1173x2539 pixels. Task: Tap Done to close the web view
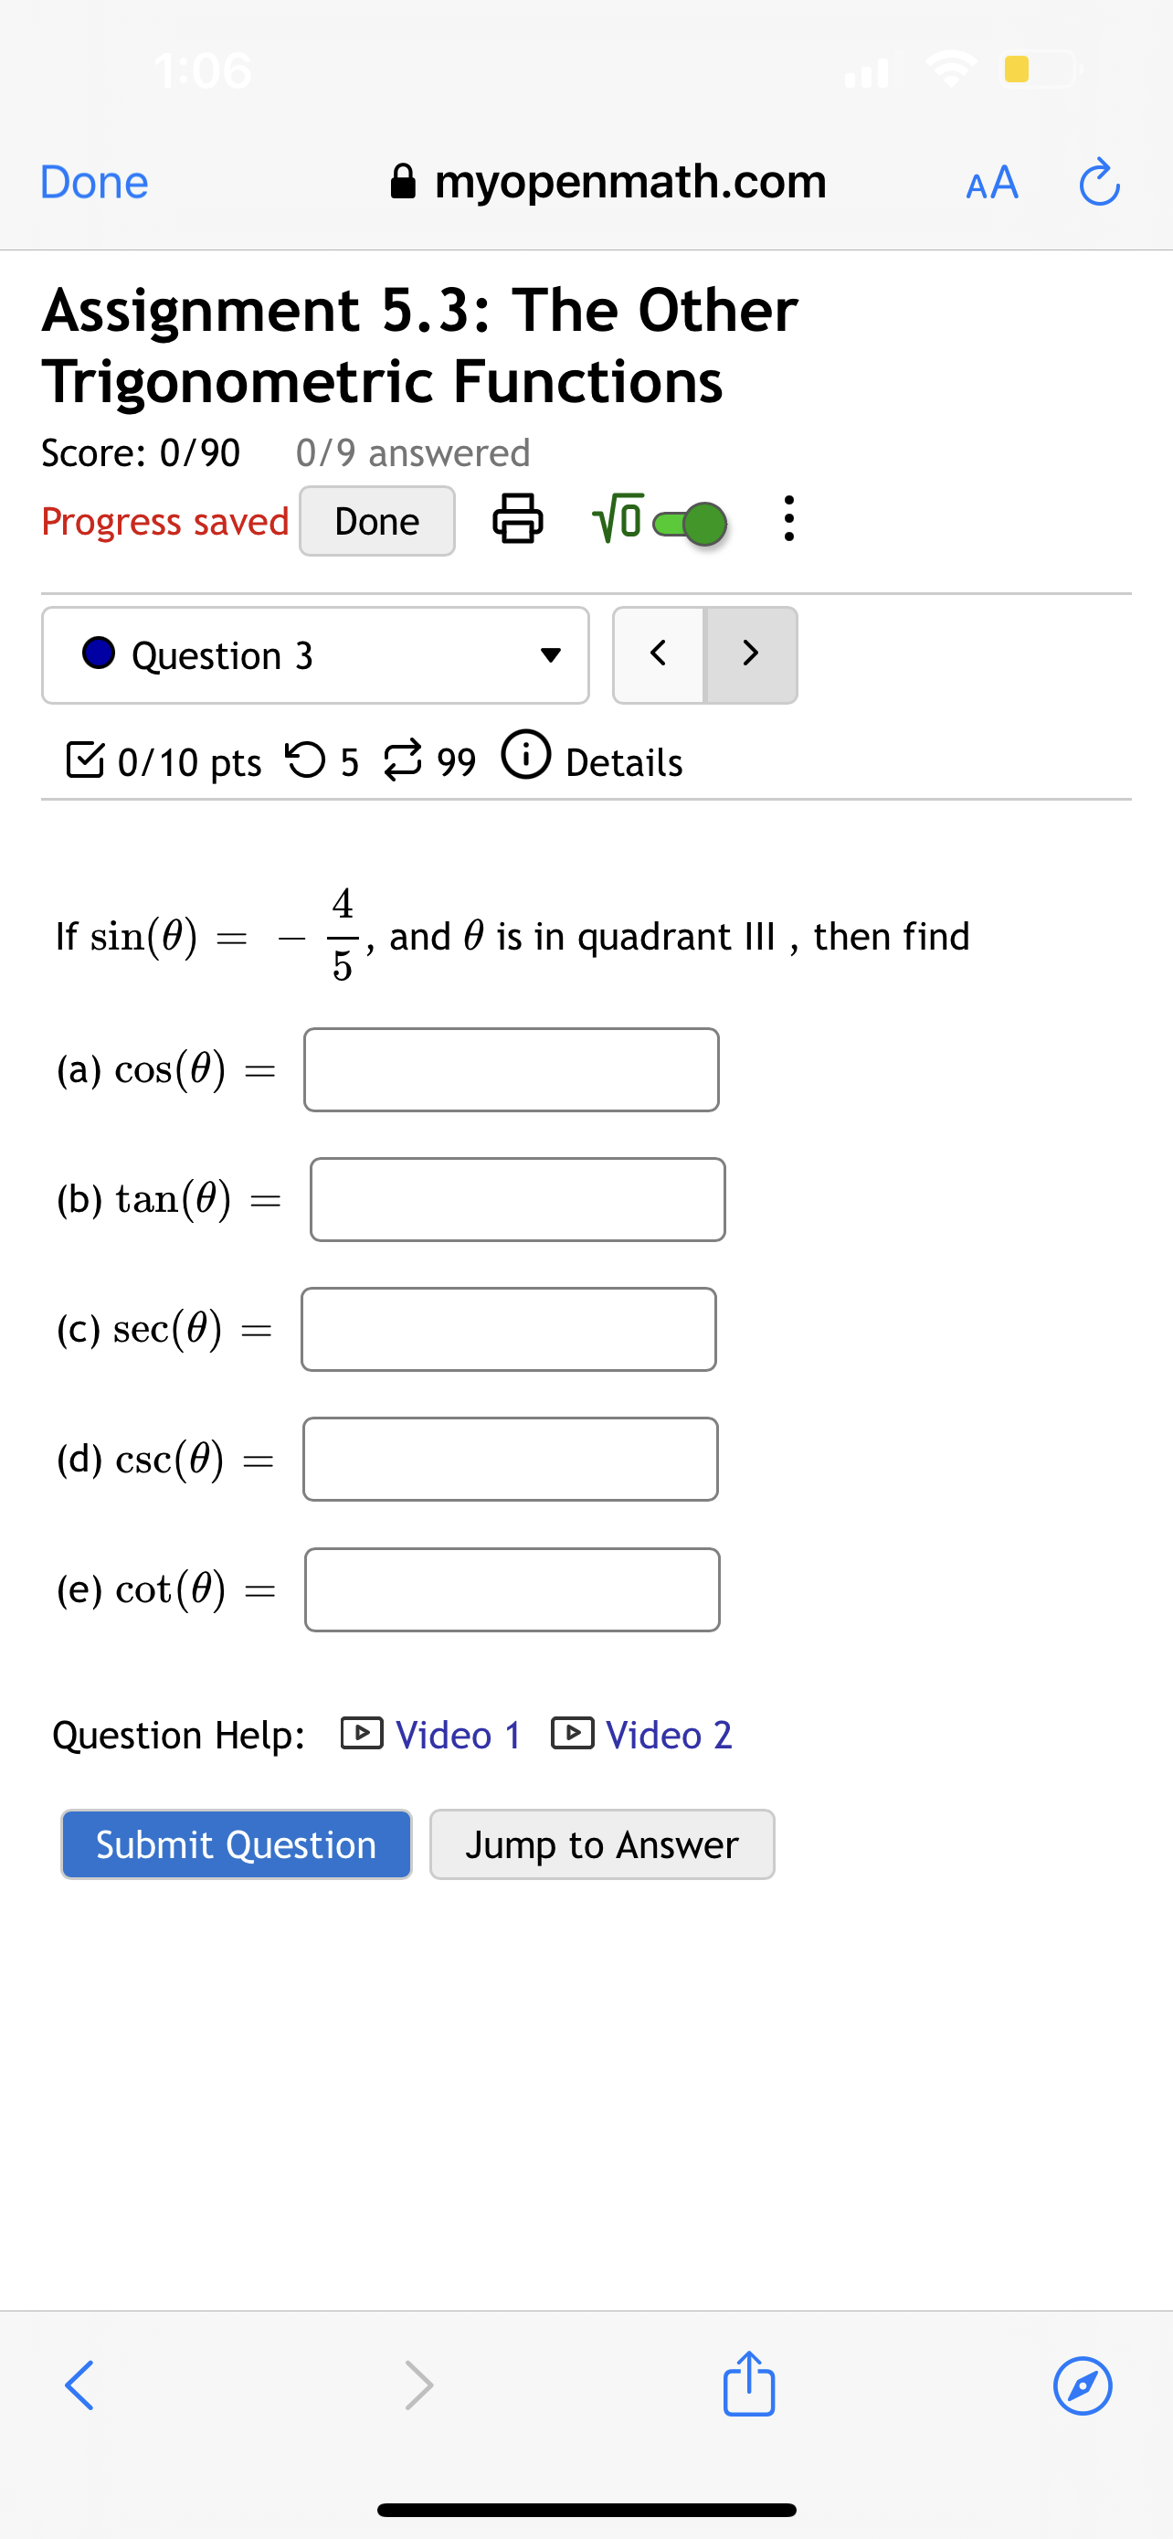click(x=92, y=181)
